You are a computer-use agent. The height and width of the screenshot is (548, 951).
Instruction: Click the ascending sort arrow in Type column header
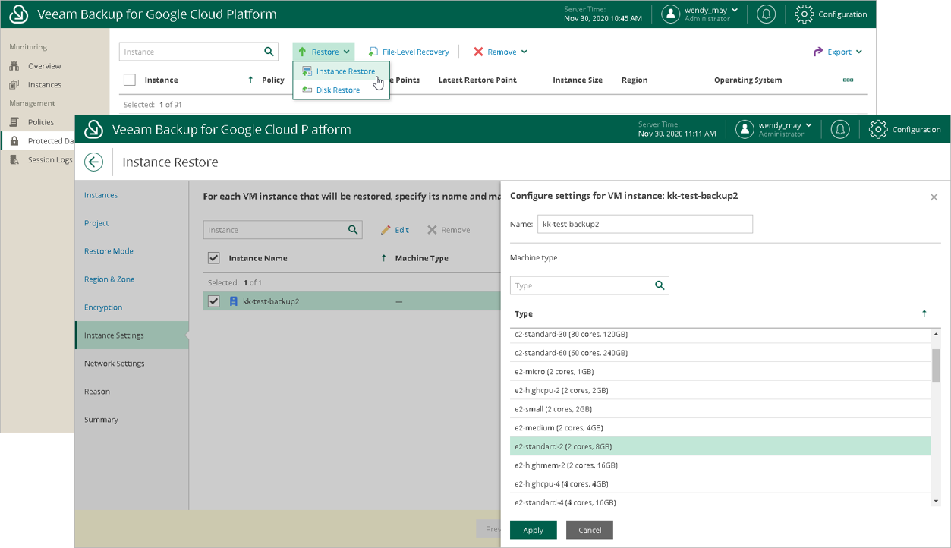(924, 313)
